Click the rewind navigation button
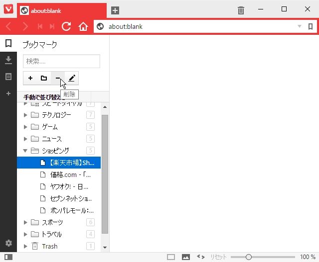 coord(40,26)
